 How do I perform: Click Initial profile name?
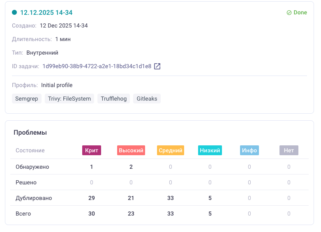(x=57, y=85)
